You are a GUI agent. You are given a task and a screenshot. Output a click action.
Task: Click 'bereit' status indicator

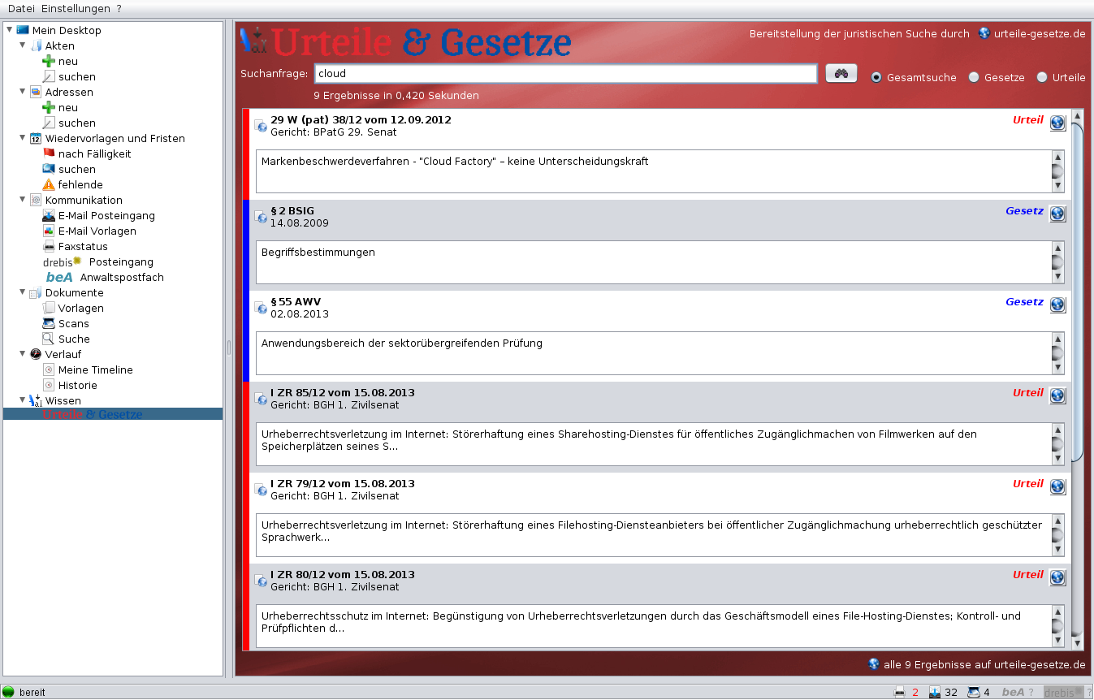coord(24,693)
